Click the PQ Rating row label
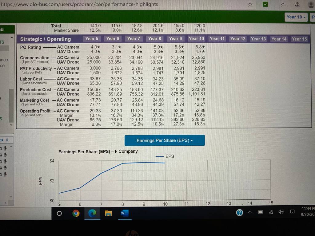The width and height of the screenshot is (315, 236). [x=30, y=47]
